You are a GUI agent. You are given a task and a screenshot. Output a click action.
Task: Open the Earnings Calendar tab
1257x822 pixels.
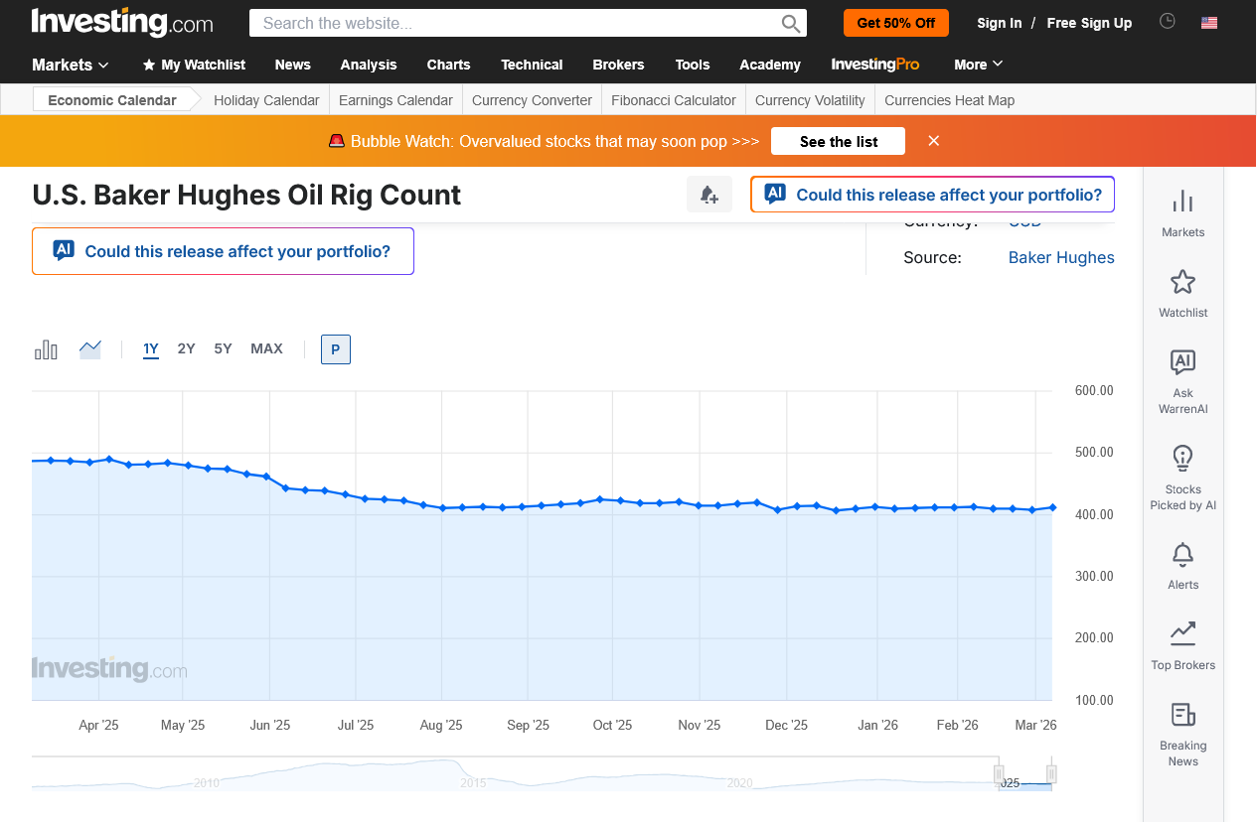click(x=395, y=100)
